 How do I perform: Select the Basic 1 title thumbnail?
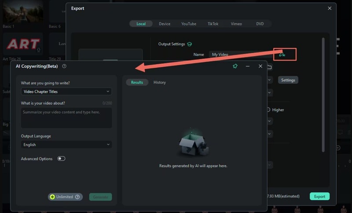tap(23, 11)
